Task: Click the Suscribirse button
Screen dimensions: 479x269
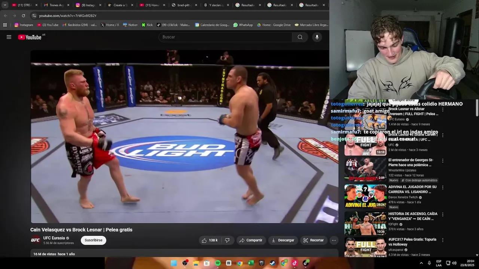Action: click(x=94, y=240)
